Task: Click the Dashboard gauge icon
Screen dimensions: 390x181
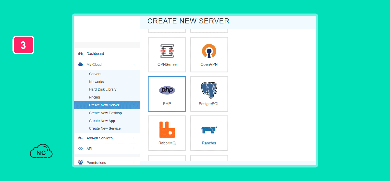Action: (80, 54)
